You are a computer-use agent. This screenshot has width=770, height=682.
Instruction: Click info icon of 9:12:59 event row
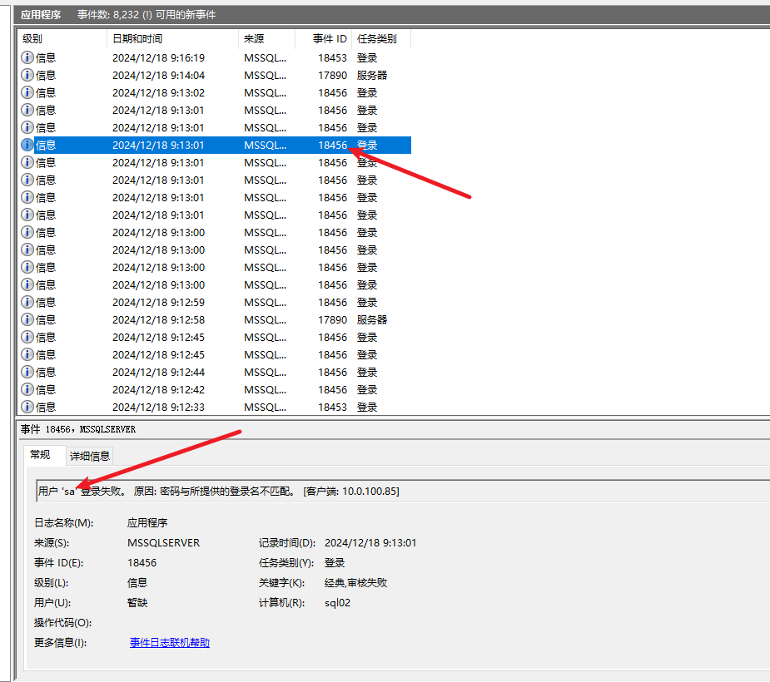point(27,302)
